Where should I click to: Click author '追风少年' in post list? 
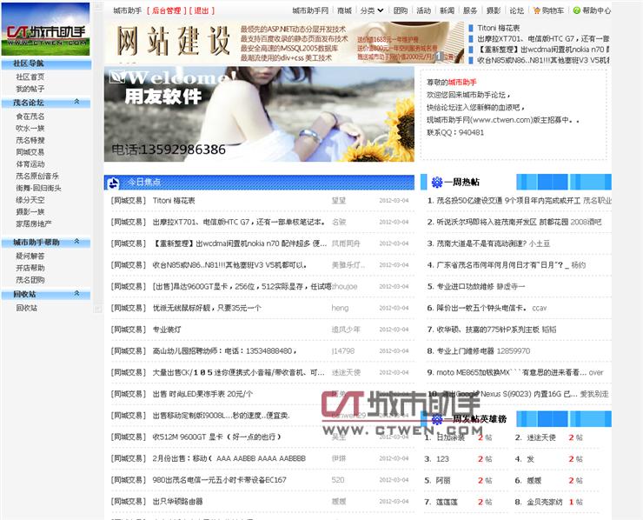click(346, 330)
